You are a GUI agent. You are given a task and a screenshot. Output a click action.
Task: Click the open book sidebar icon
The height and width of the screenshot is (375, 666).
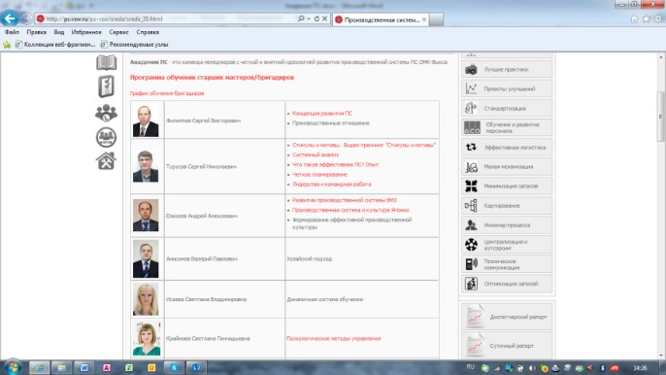(x=106, y=62)
